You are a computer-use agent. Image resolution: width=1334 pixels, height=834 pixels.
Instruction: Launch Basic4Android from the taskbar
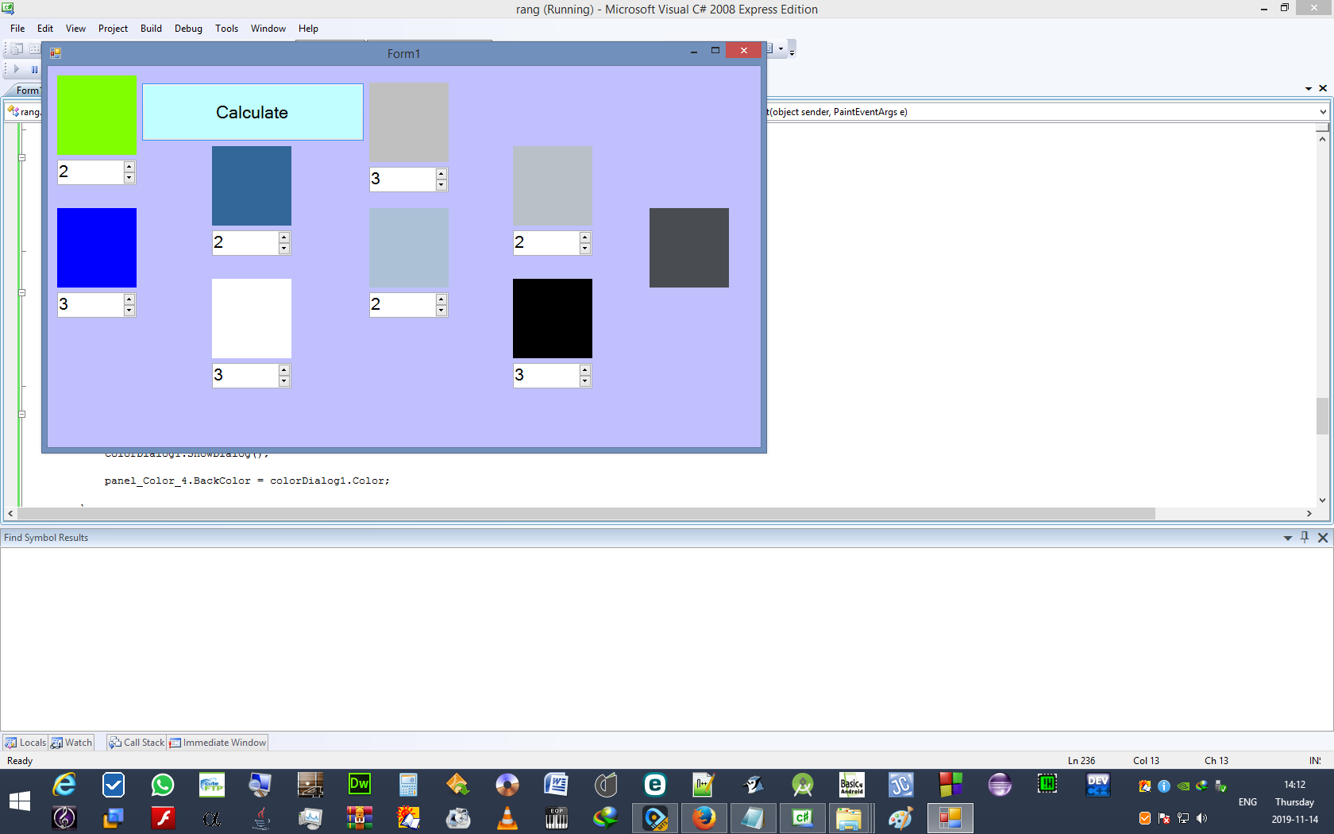tap(851, 785)
